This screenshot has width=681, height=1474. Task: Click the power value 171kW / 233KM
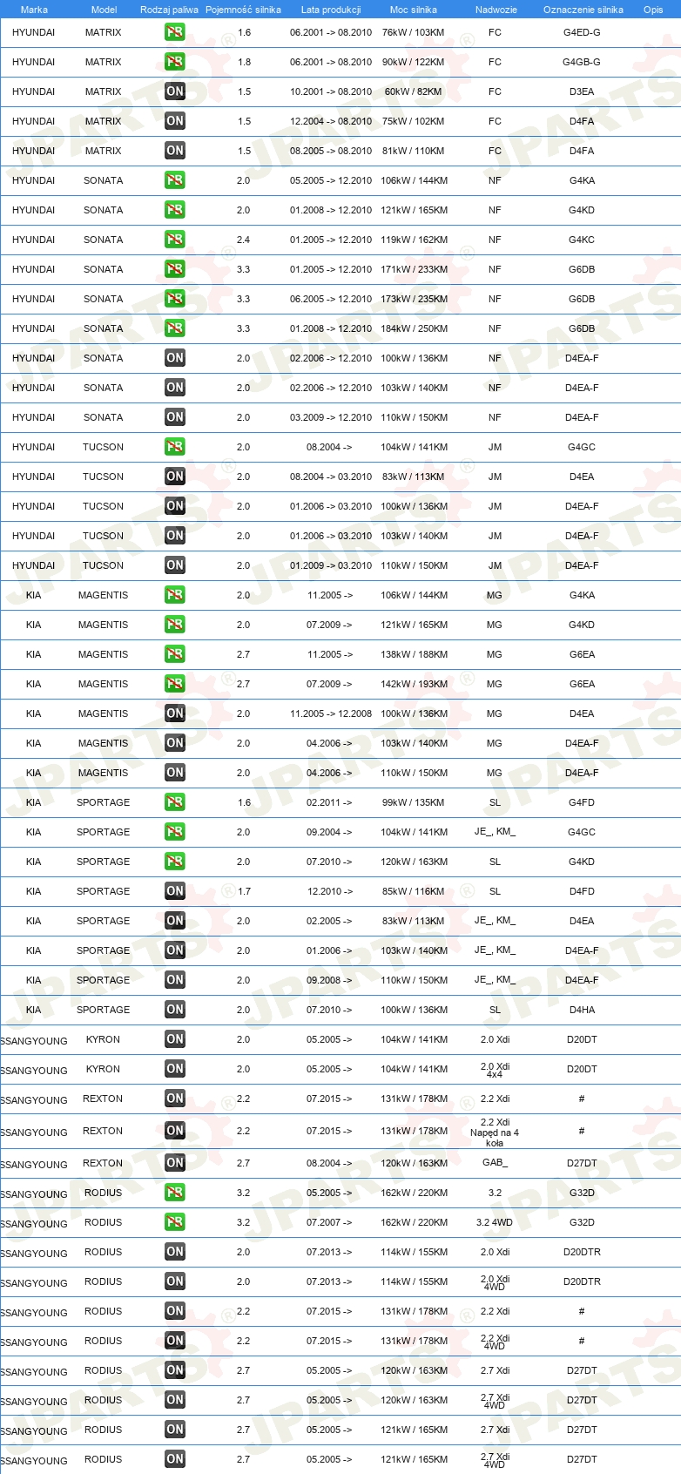[414, 269]
